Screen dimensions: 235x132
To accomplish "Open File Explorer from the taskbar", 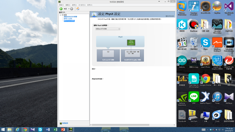I will click(9, 130).
